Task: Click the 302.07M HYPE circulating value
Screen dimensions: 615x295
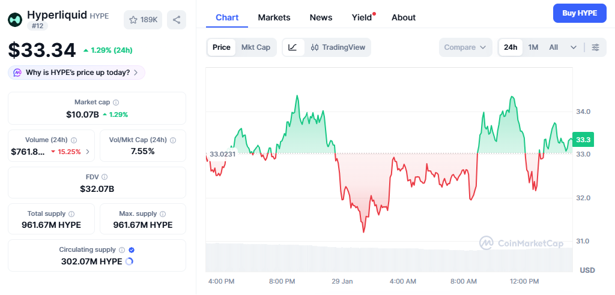Action: 91,261
